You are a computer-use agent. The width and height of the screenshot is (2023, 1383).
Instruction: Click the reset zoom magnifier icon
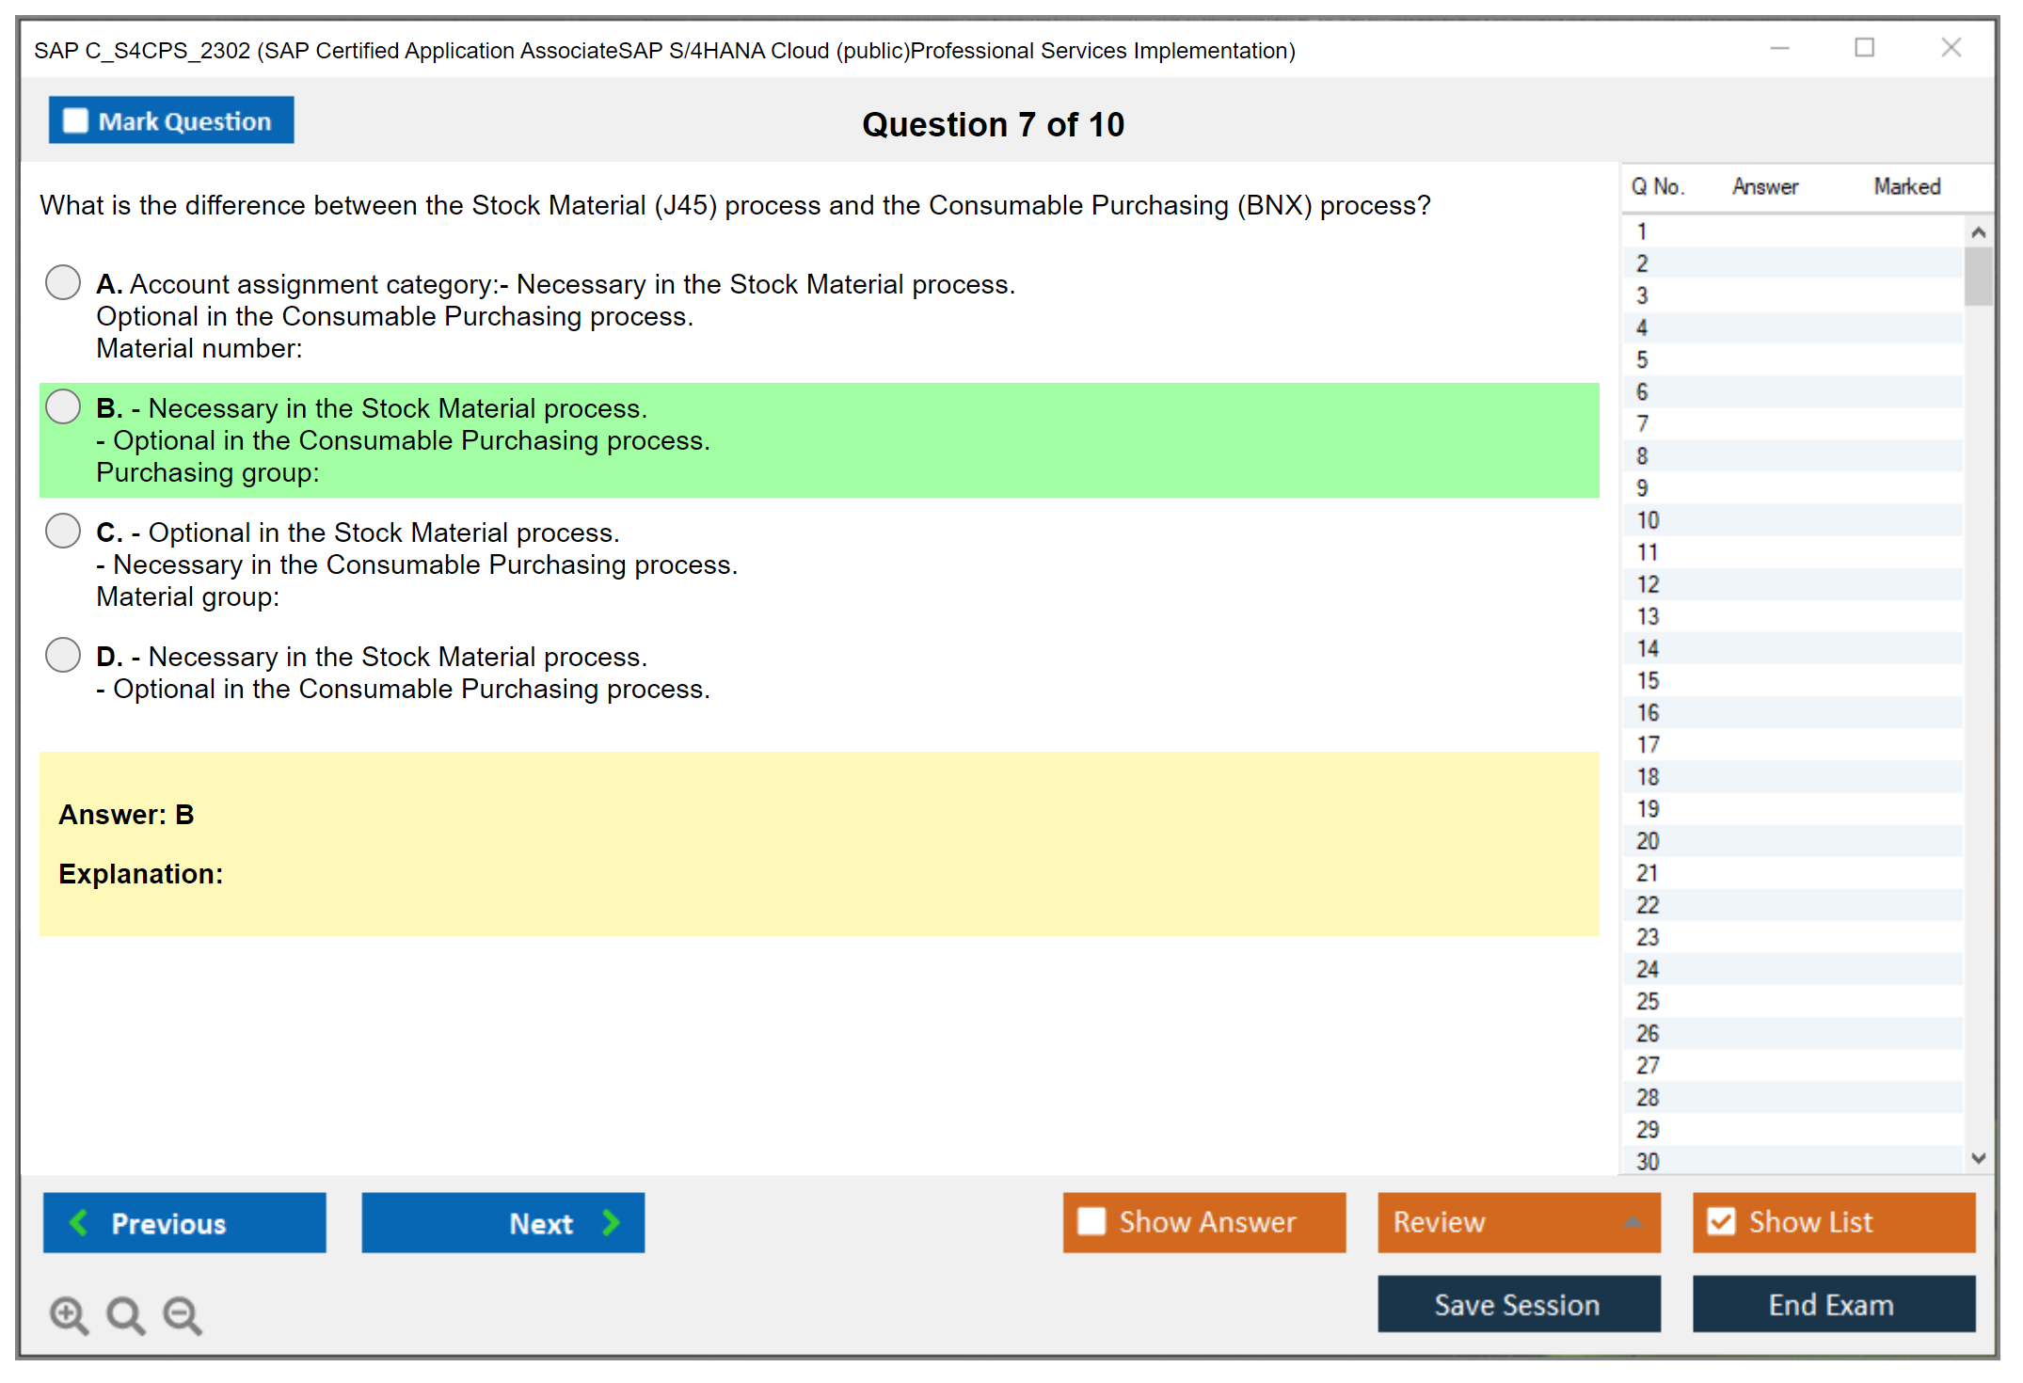[125, 1314]
